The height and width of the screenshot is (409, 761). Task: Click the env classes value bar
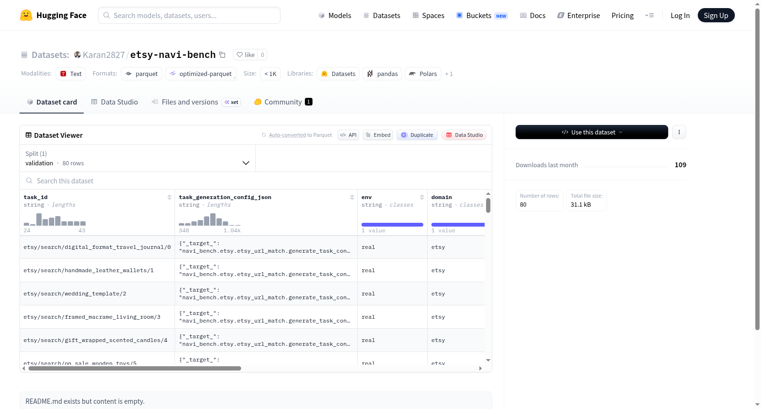[392, 225]
